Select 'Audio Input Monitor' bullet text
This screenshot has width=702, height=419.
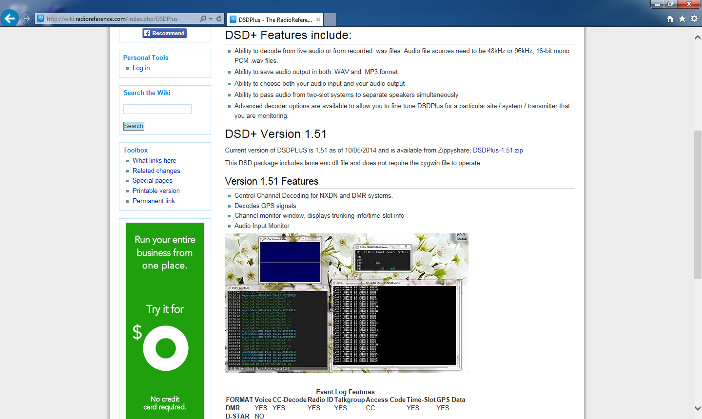[x=262, y=226]
